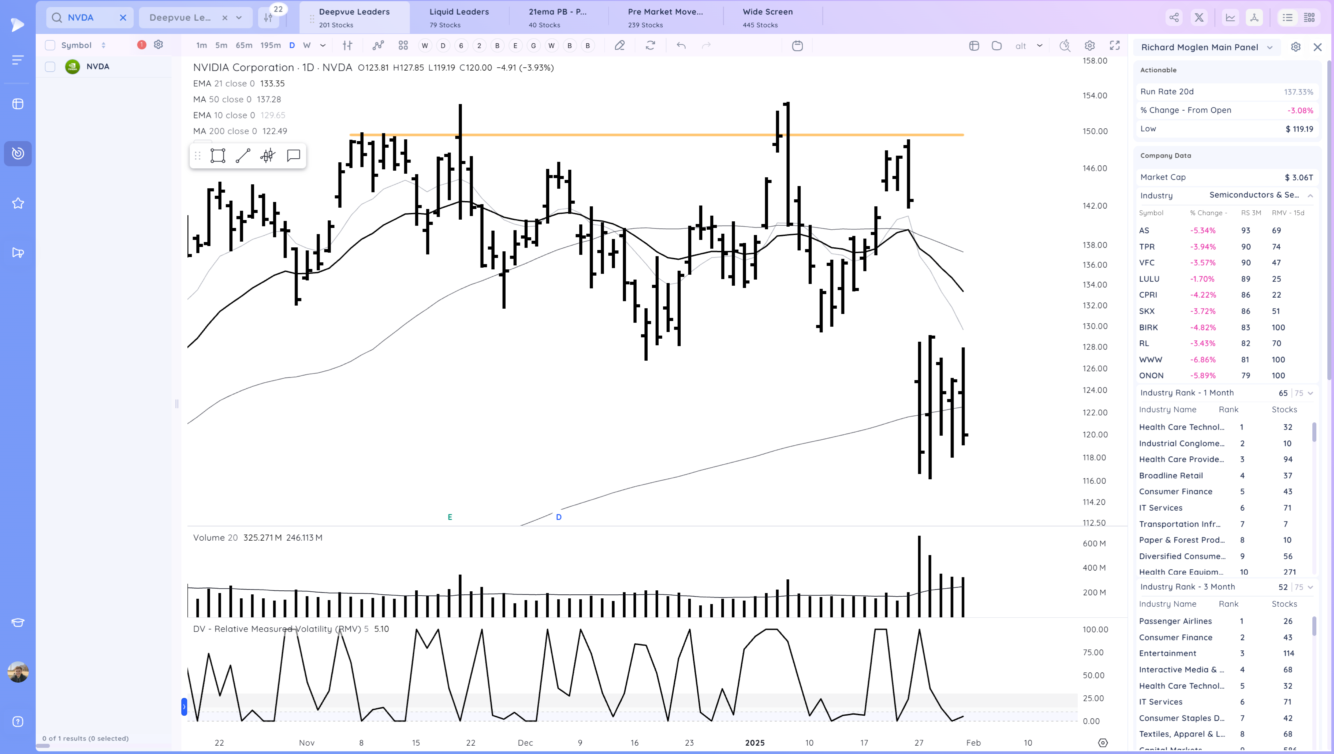1334x754 pixels.
Task: Toggle the grid view layout icon
Action: tap(1309, 18)
